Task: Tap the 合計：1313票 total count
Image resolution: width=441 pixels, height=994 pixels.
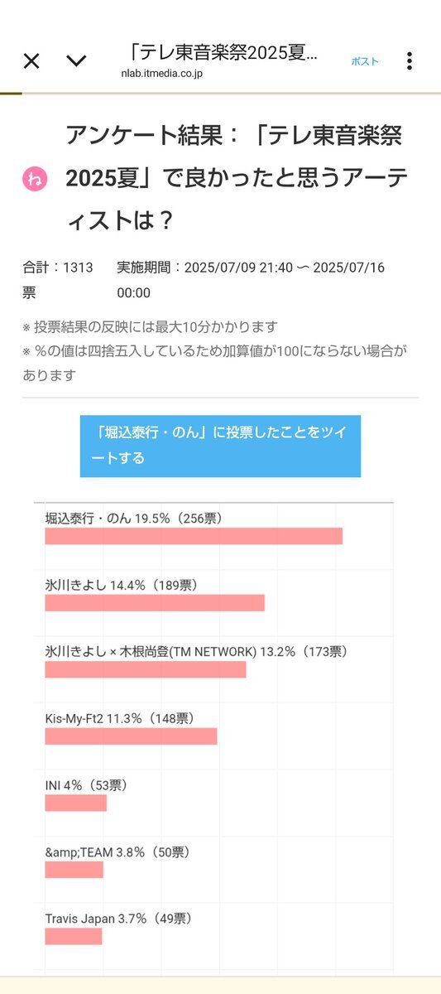Action: click(57, 280)
